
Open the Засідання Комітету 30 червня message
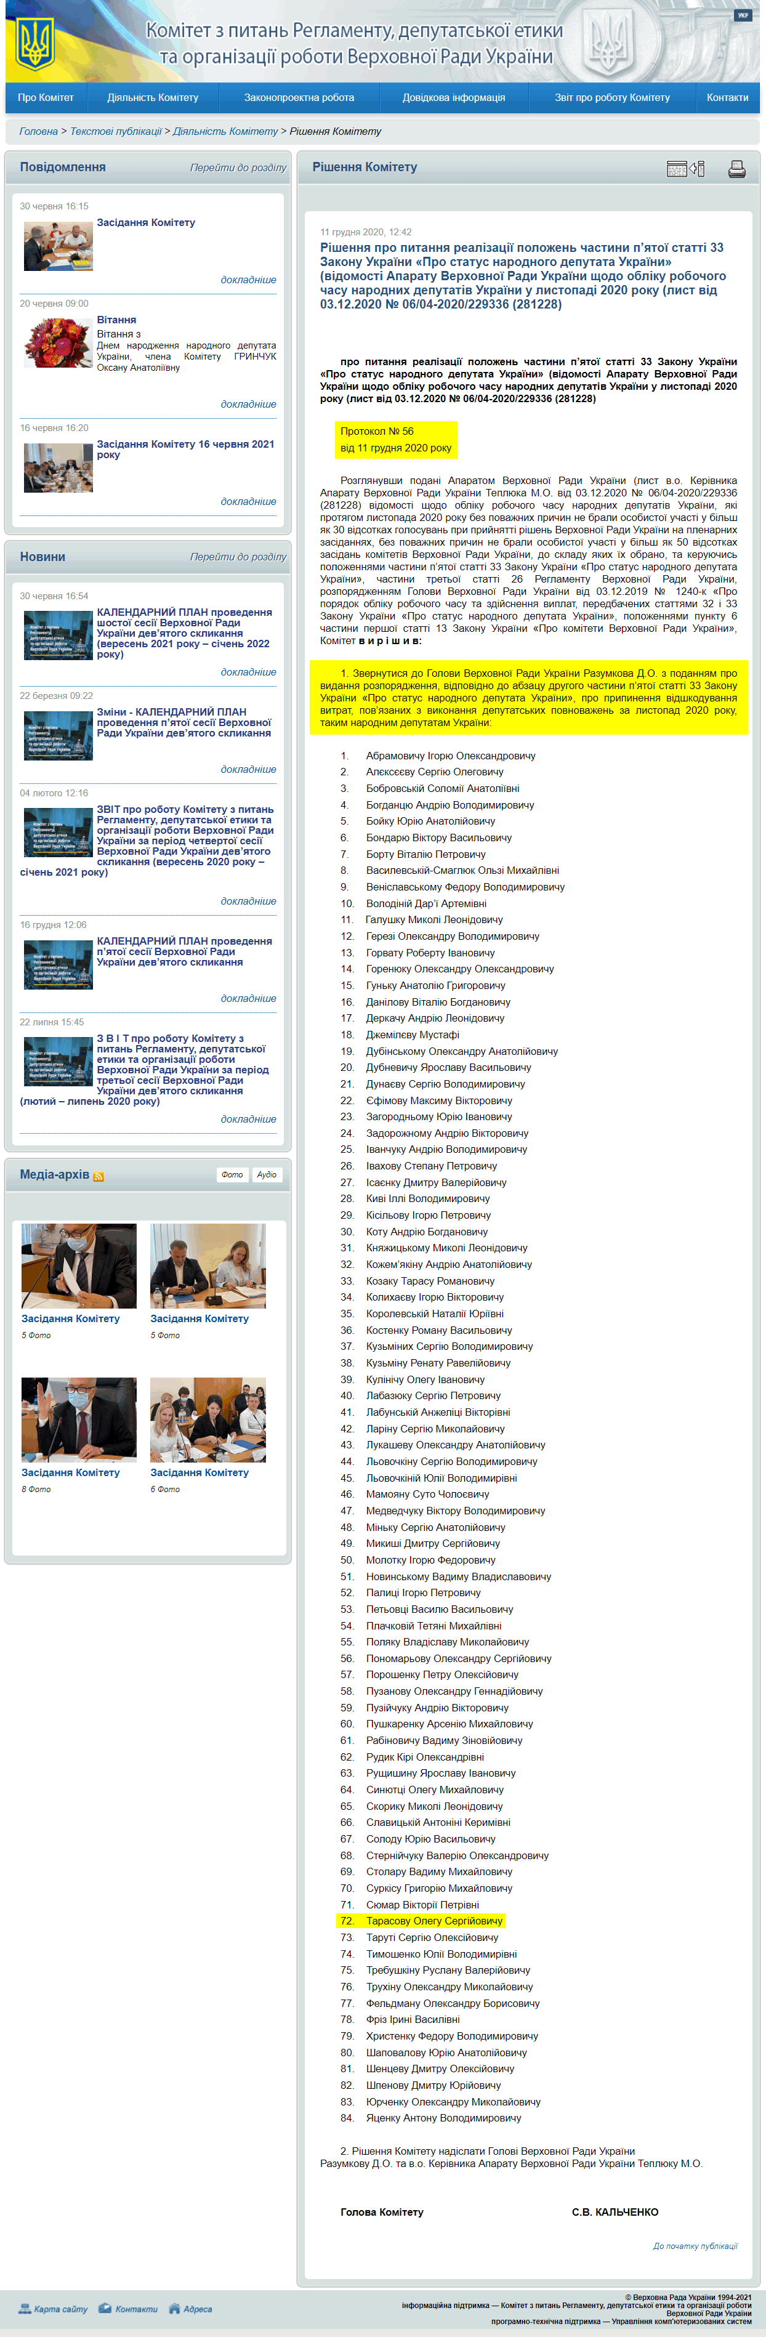pyautogui.click(x=146, y=223)
